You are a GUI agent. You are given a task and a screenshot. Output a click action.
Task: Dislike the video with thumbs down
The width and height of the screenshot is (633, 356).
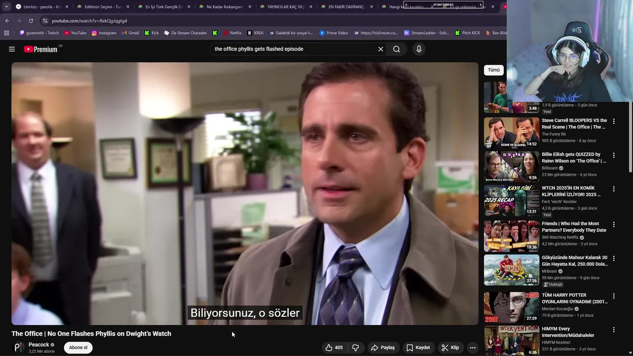click(356, 348)
